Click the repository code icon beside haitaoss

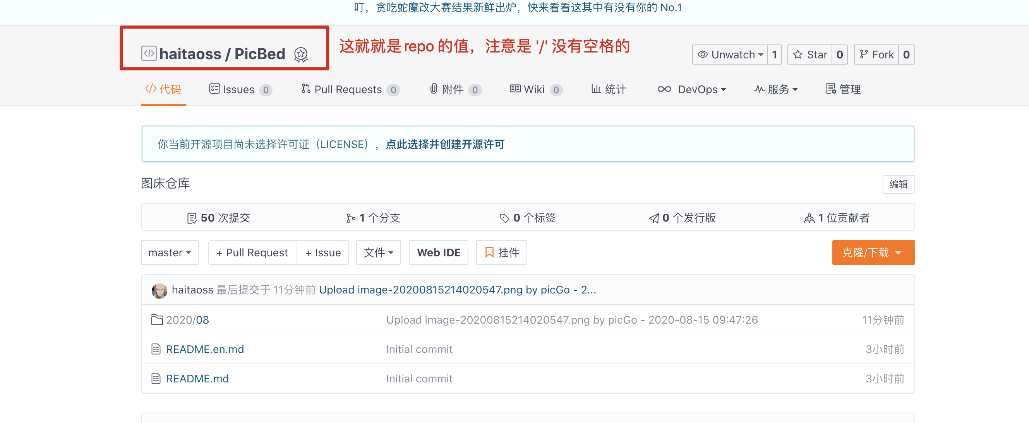149,53
